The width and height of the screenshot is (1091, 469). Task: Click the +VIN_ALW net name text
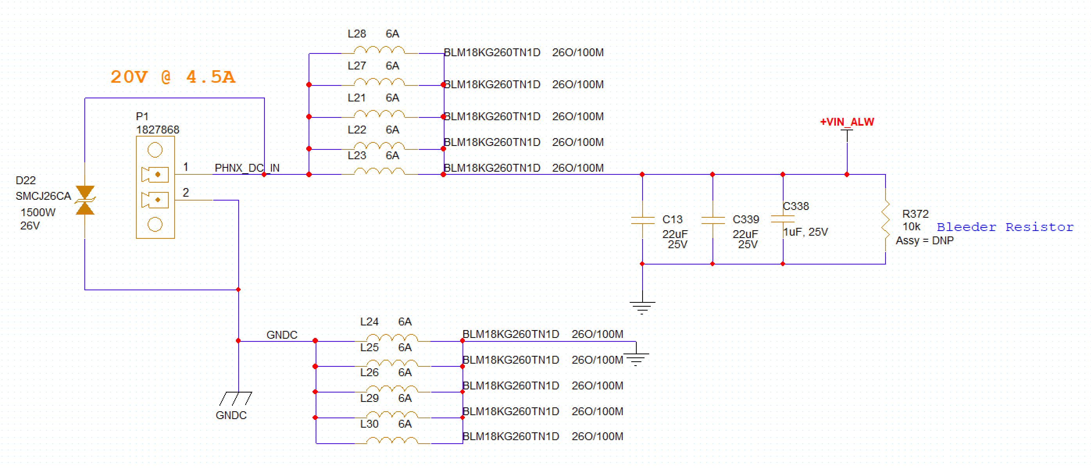tap(847, 122)
